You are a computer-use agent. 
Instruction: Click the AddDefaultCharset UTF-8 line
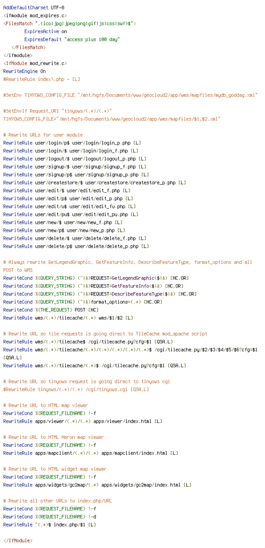pos(34,7)
